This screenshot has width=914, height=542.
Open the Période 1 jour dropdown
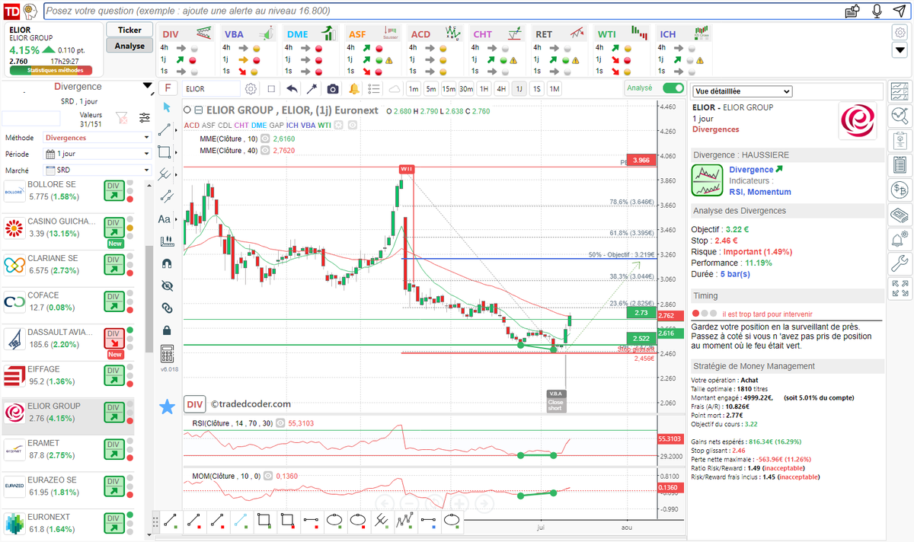tap(97, 154)
